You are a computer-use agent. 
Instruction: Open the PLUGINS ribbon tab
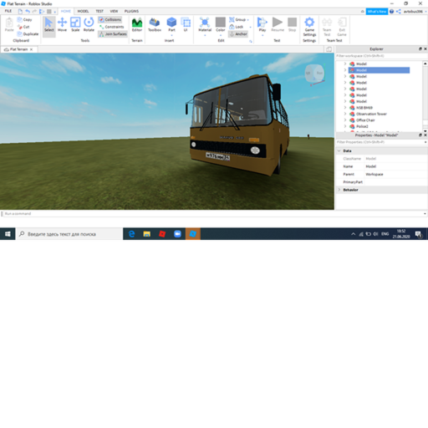(131, 11)
